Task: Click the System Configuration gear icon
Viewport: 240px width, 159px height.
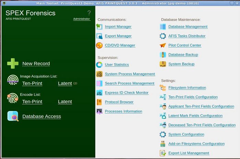Action: click(163, 134)
